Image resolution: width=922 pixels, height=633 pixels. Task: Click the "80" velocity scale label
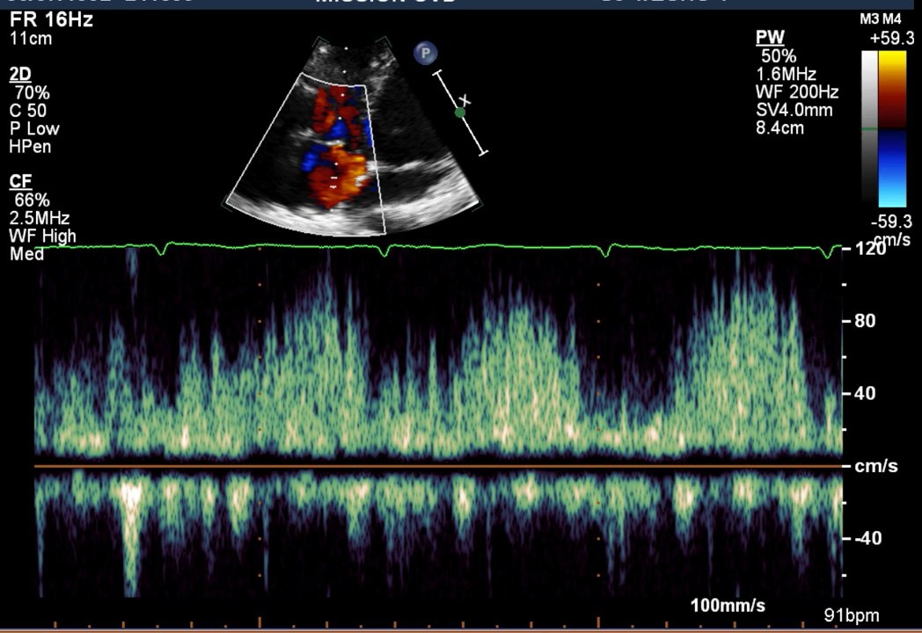(865, 321)
